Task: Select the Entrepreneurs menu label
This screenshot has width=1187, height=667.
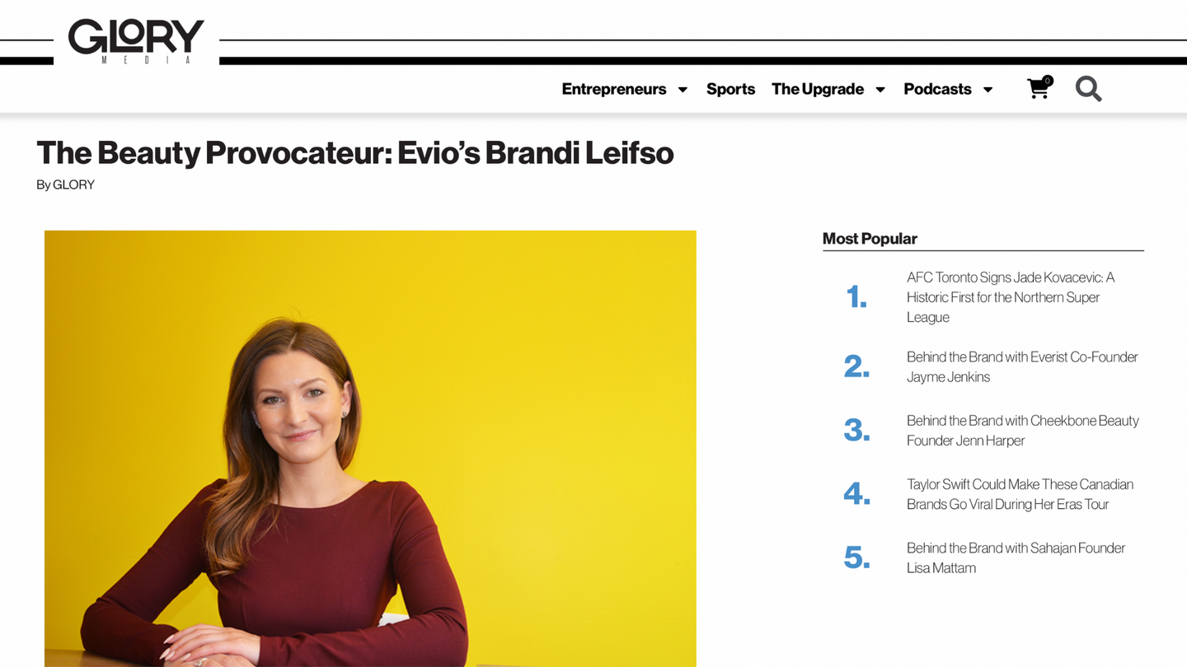Action: coord(613,89)
